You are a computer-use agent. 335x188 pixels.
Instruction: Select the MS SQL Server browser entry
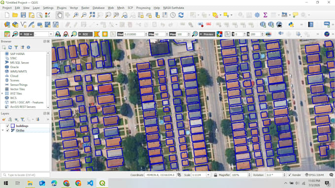(x=19, y=63)
